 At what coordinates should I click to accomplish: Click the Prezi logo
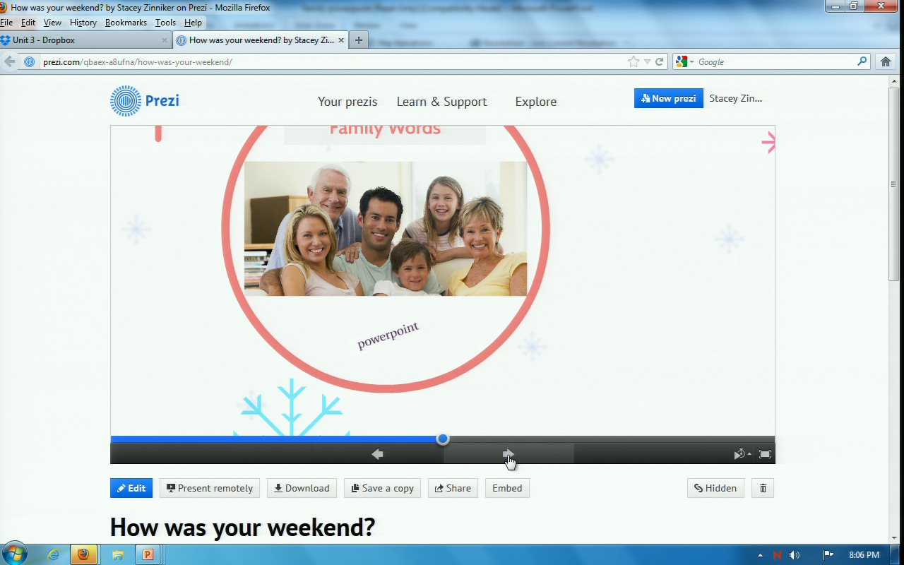point(145,100)
